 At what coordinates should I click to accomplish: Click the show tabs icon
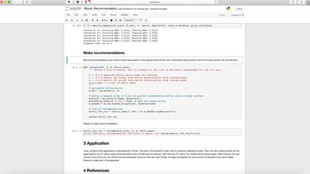tap(301, 2)
